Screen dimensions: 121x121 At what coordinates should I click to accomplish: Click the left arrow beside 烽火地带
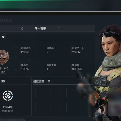coord(22,28)
